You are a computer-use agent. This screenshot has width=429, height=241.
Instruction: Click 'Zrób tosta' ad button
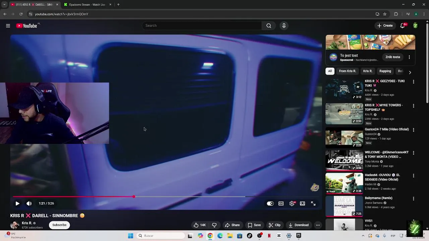[393, 57]
